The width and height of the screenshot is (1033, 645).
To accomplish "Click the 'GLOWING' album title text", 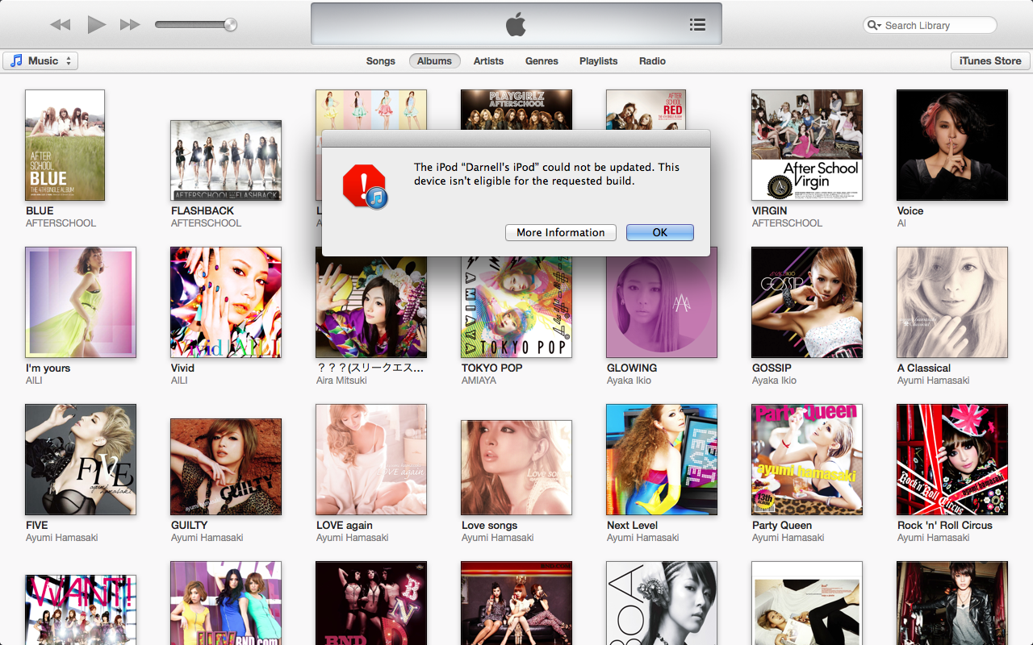I will (632, 368).
